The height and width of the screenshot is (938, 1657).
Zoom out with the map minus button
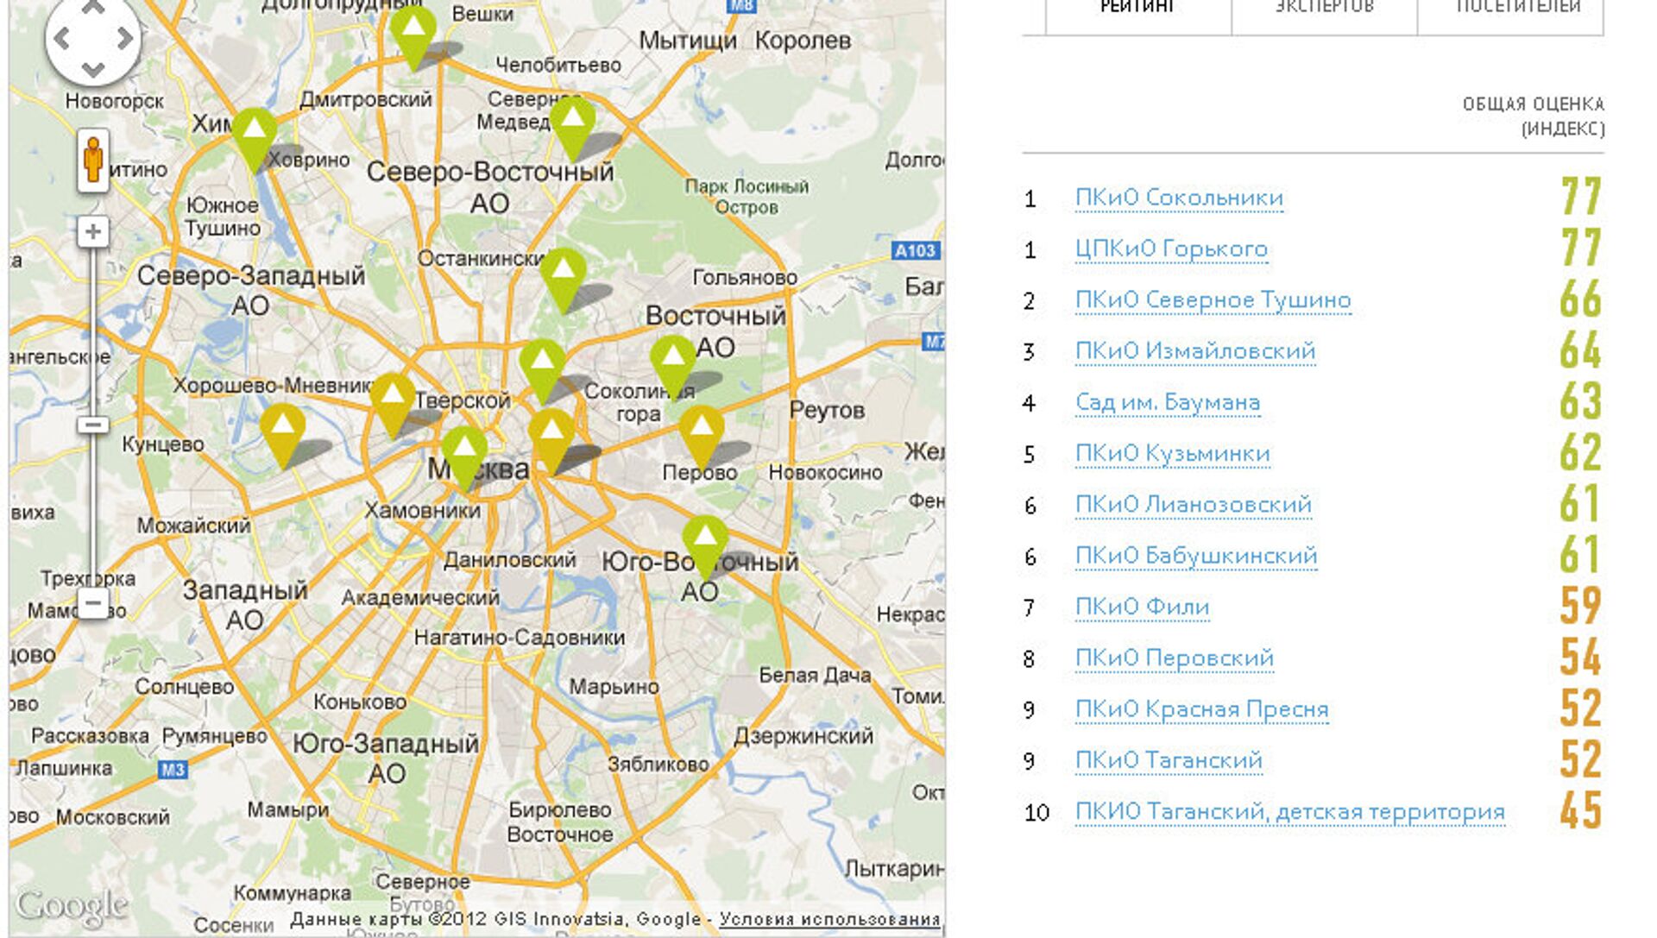click(x=93, y=602)
